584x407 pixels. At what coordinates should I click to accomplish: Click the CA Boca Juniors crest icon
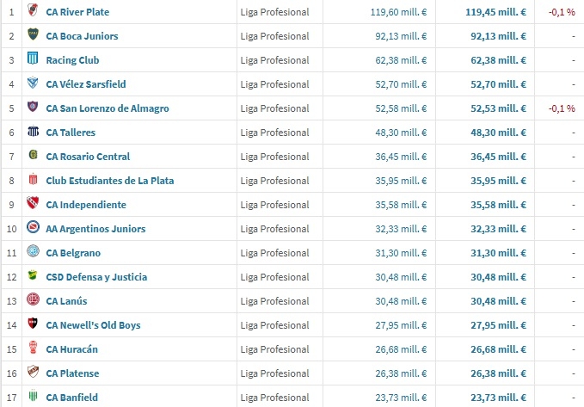pyautogui.click(x=33, y=36)
